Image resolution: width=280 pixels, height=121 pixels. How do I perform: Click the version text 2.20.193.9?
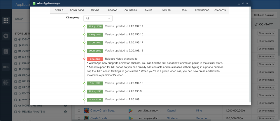coord(135,91)
